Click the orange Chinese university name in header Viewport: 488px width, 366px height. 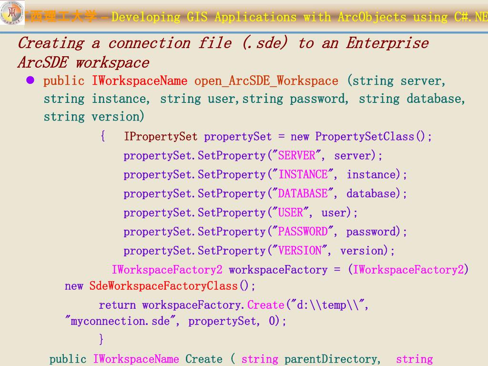coord(61,16)
